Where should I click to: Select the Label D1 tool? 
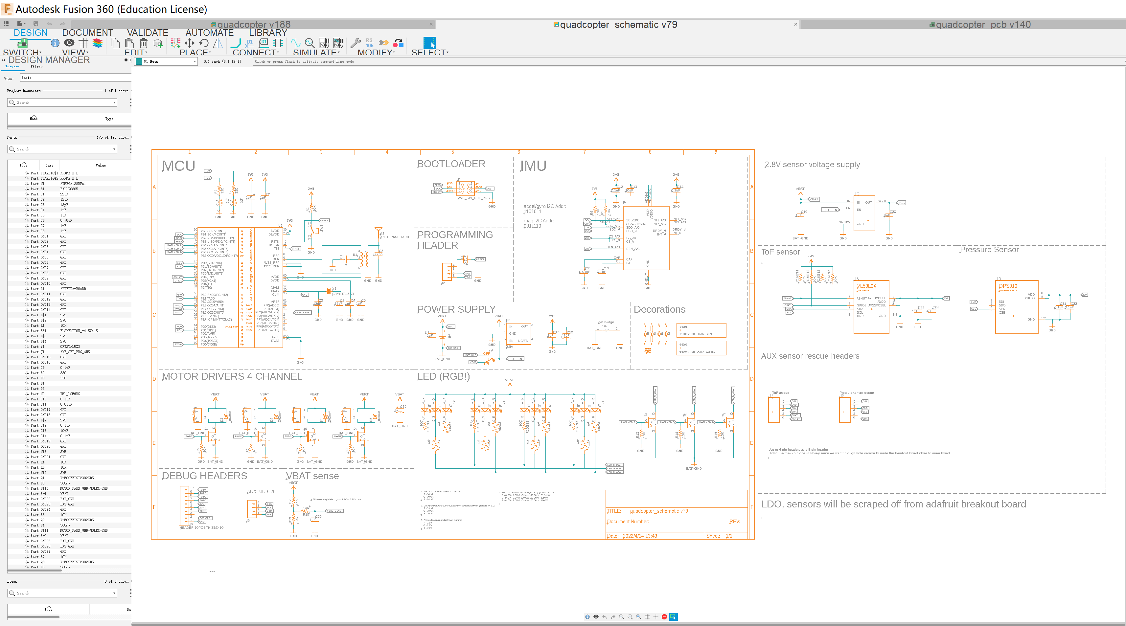264,43
